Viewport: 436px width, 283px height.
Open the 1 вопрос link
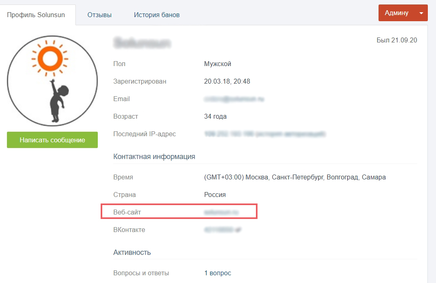pyautogui.click(x=218, y=273)
